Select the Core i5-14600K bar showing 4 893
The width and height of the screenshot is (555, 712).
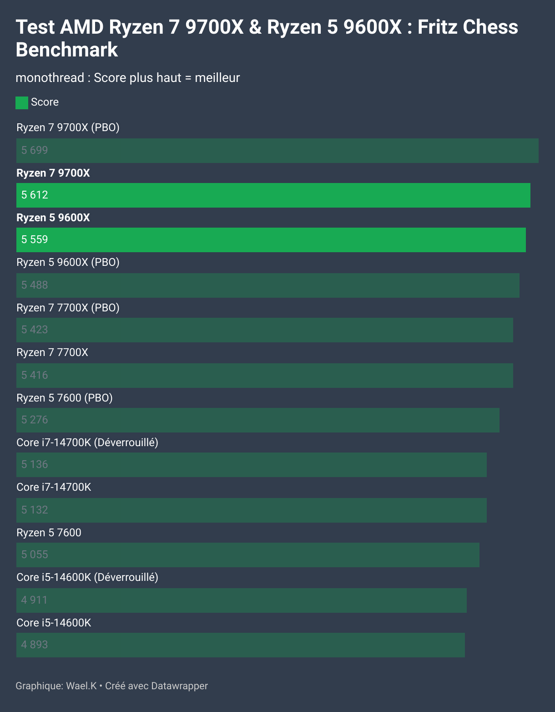click(x=240, y=645)
